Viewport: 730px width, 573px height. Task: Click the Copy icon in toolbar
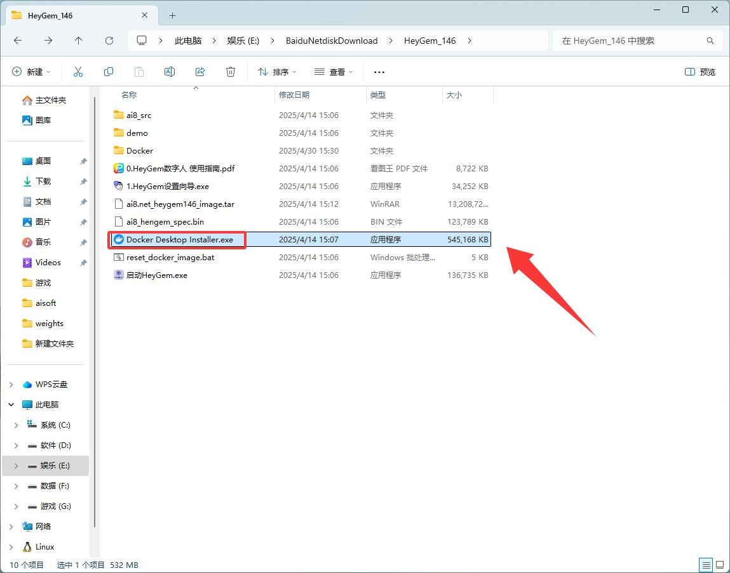109,72
